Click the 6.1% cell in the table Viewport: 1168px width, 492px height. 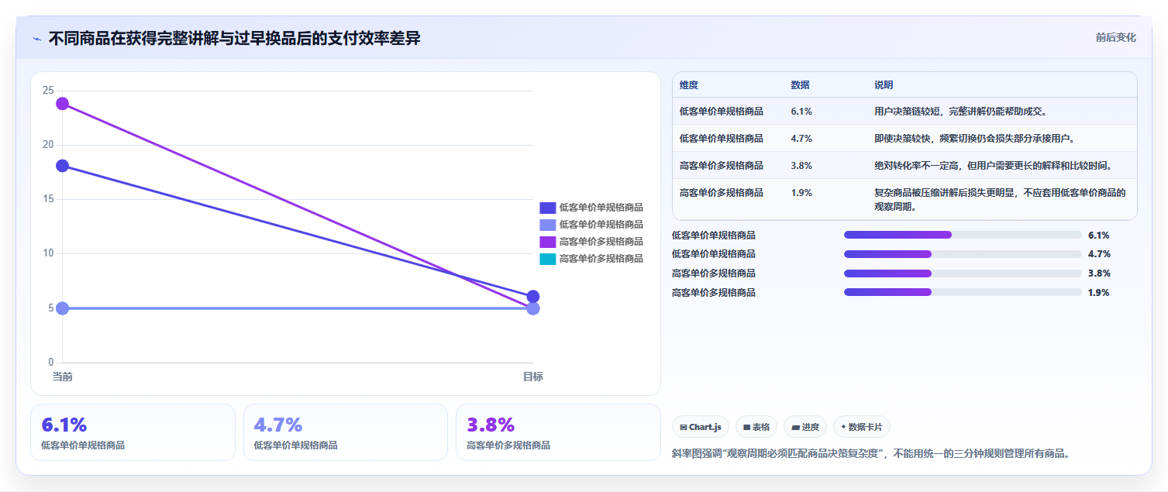[x=801, y=112]
